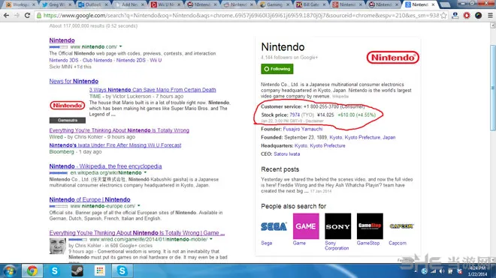
Task: Open Steam from the taskbar
Action: [x=77, y=271]
